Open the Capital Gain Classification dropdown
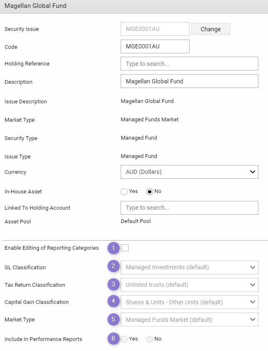Image resolution: width=268 pixels, height=351 pixels. [190, 302]
